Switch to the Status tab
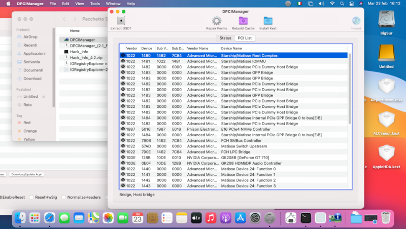 225,38
